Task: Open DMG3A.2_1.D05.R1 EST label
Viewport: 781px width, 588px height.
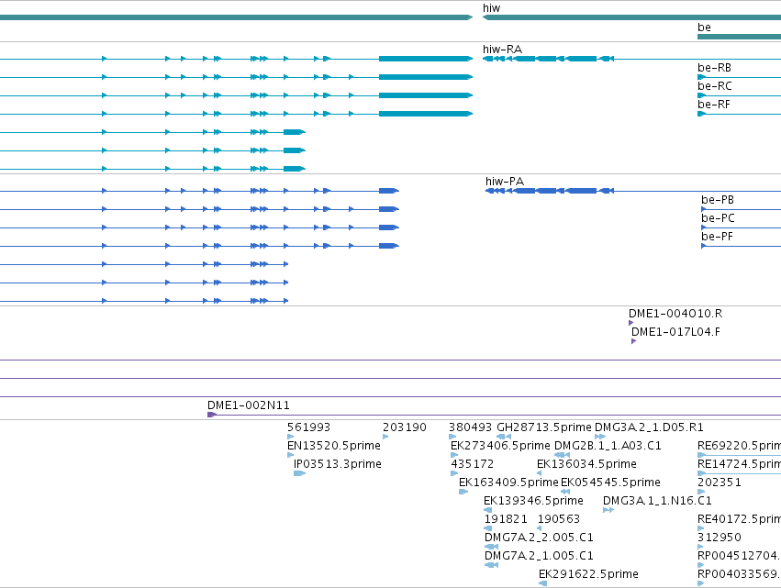Action: (x=649, y=427)
